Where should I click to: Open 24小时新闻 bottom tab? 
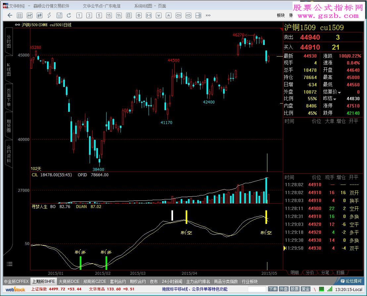coord(172,281)
